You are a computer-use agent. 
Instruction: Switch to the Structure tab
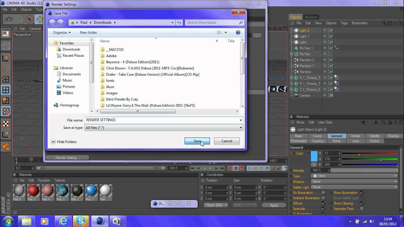point(311,17)
